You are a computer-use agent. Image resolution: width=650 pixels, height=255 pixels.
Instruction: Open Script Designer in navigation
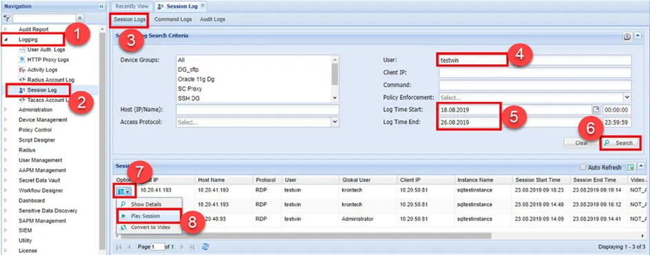37,140
